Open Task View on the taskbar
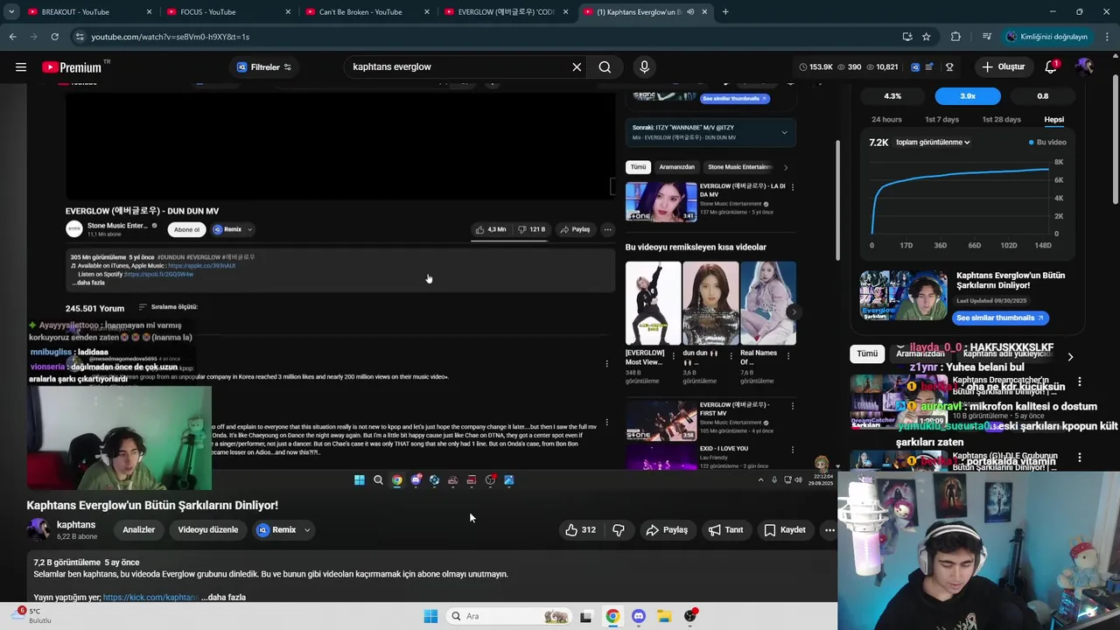 586,616
